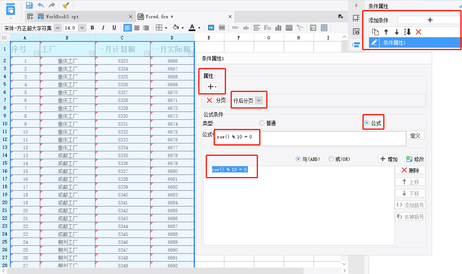
Task: Select row() % 10 = 0 condition entry
Action: coord(229,170)
